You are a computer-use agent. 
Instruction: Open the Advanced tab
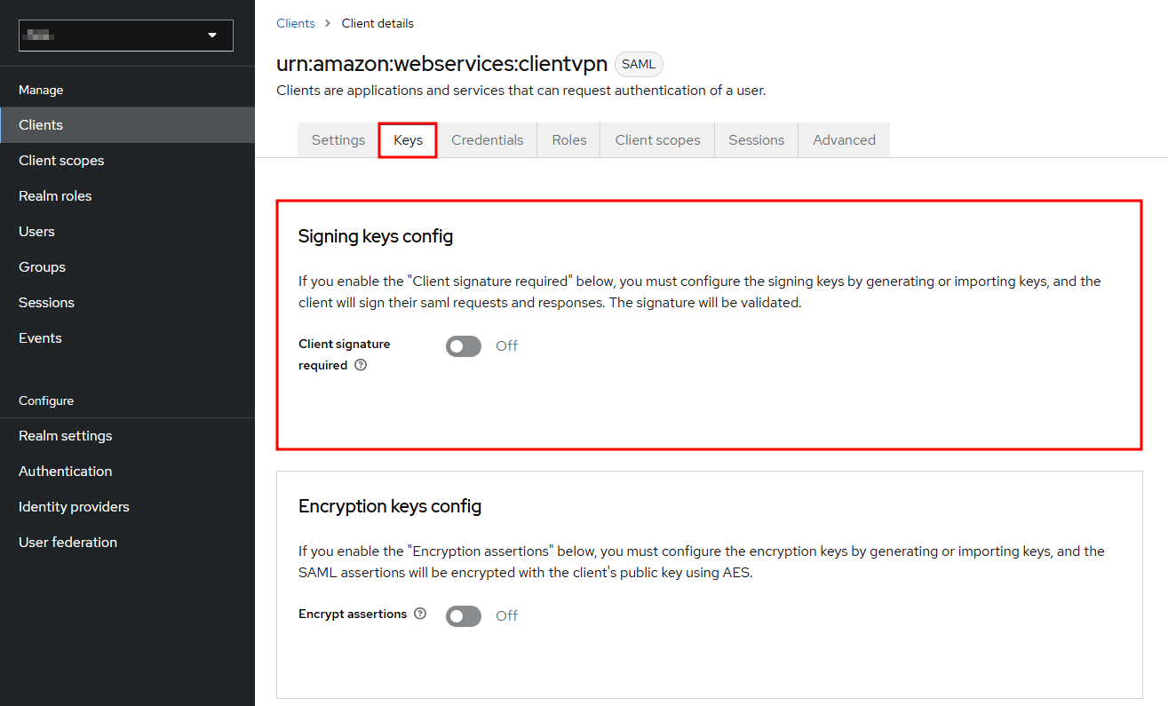tap(845, 140)
